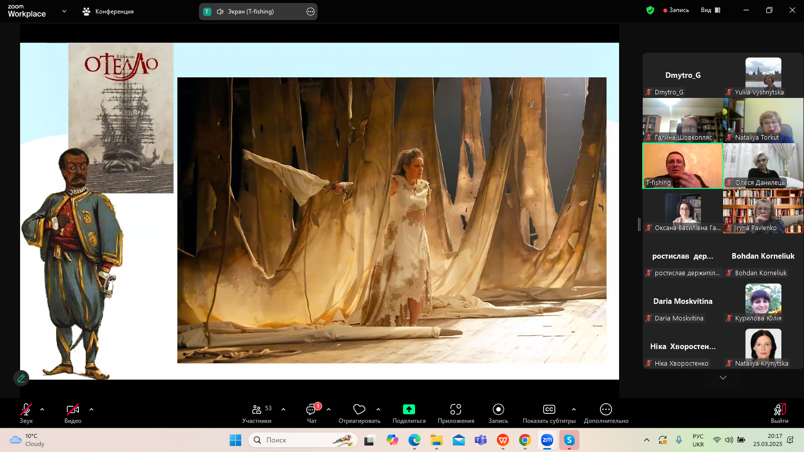Open the Zoom Workplace dropdown menu

[64, 11]
